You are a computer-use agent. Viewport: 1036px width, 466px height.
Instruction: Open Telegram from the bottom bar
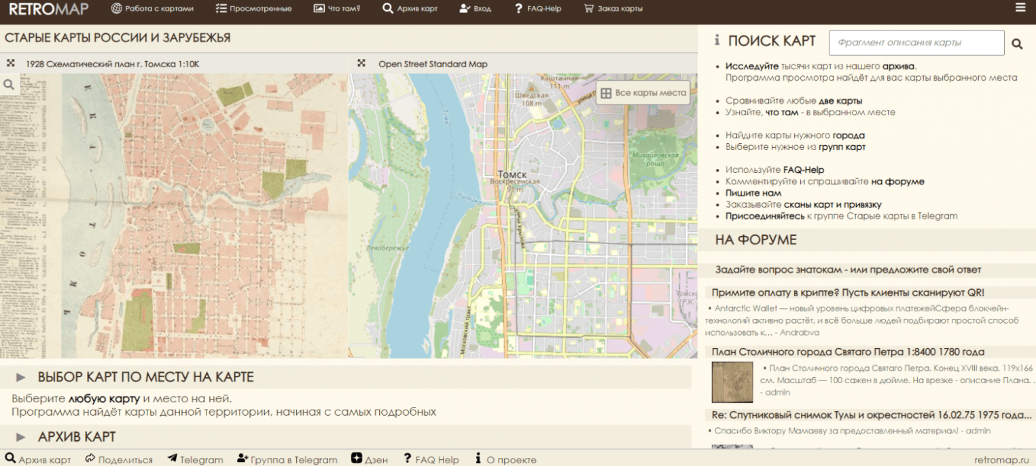195,459
